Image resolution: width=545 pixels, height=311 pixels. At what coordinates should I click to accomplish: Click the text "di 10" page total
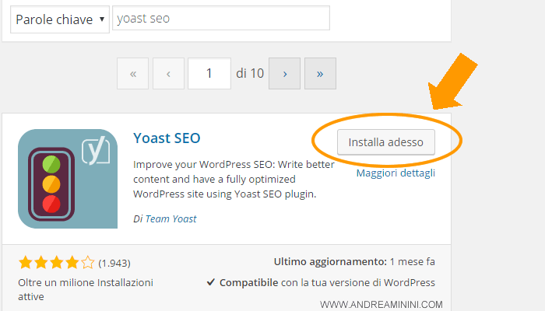tap(250, 74)
